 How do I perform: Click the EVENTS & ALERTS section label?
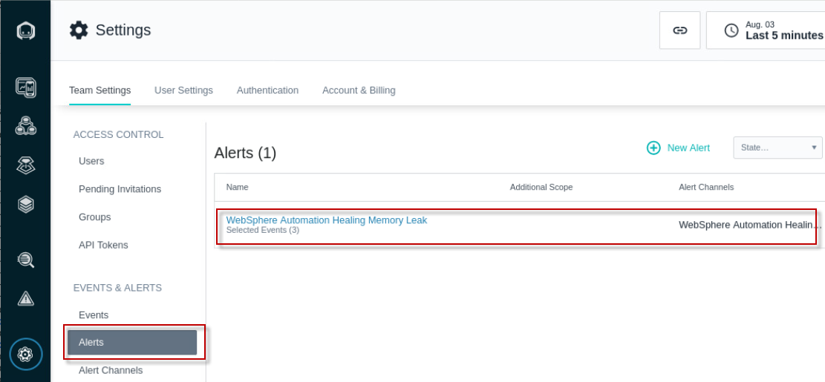(x=117, y=288)
